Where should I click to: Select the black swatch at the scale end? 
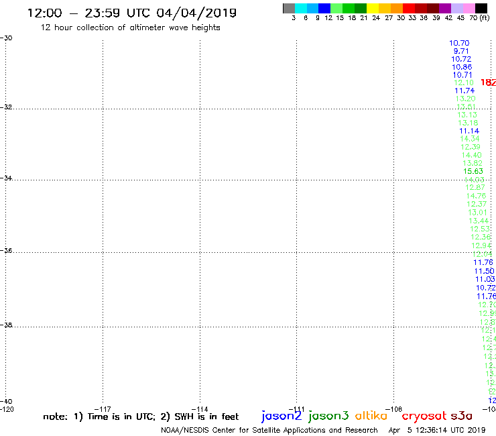(481, 8)
